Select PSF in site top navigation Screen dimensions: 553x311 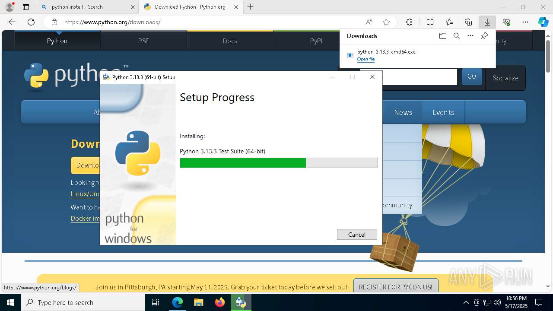click(x=143, y=41)
